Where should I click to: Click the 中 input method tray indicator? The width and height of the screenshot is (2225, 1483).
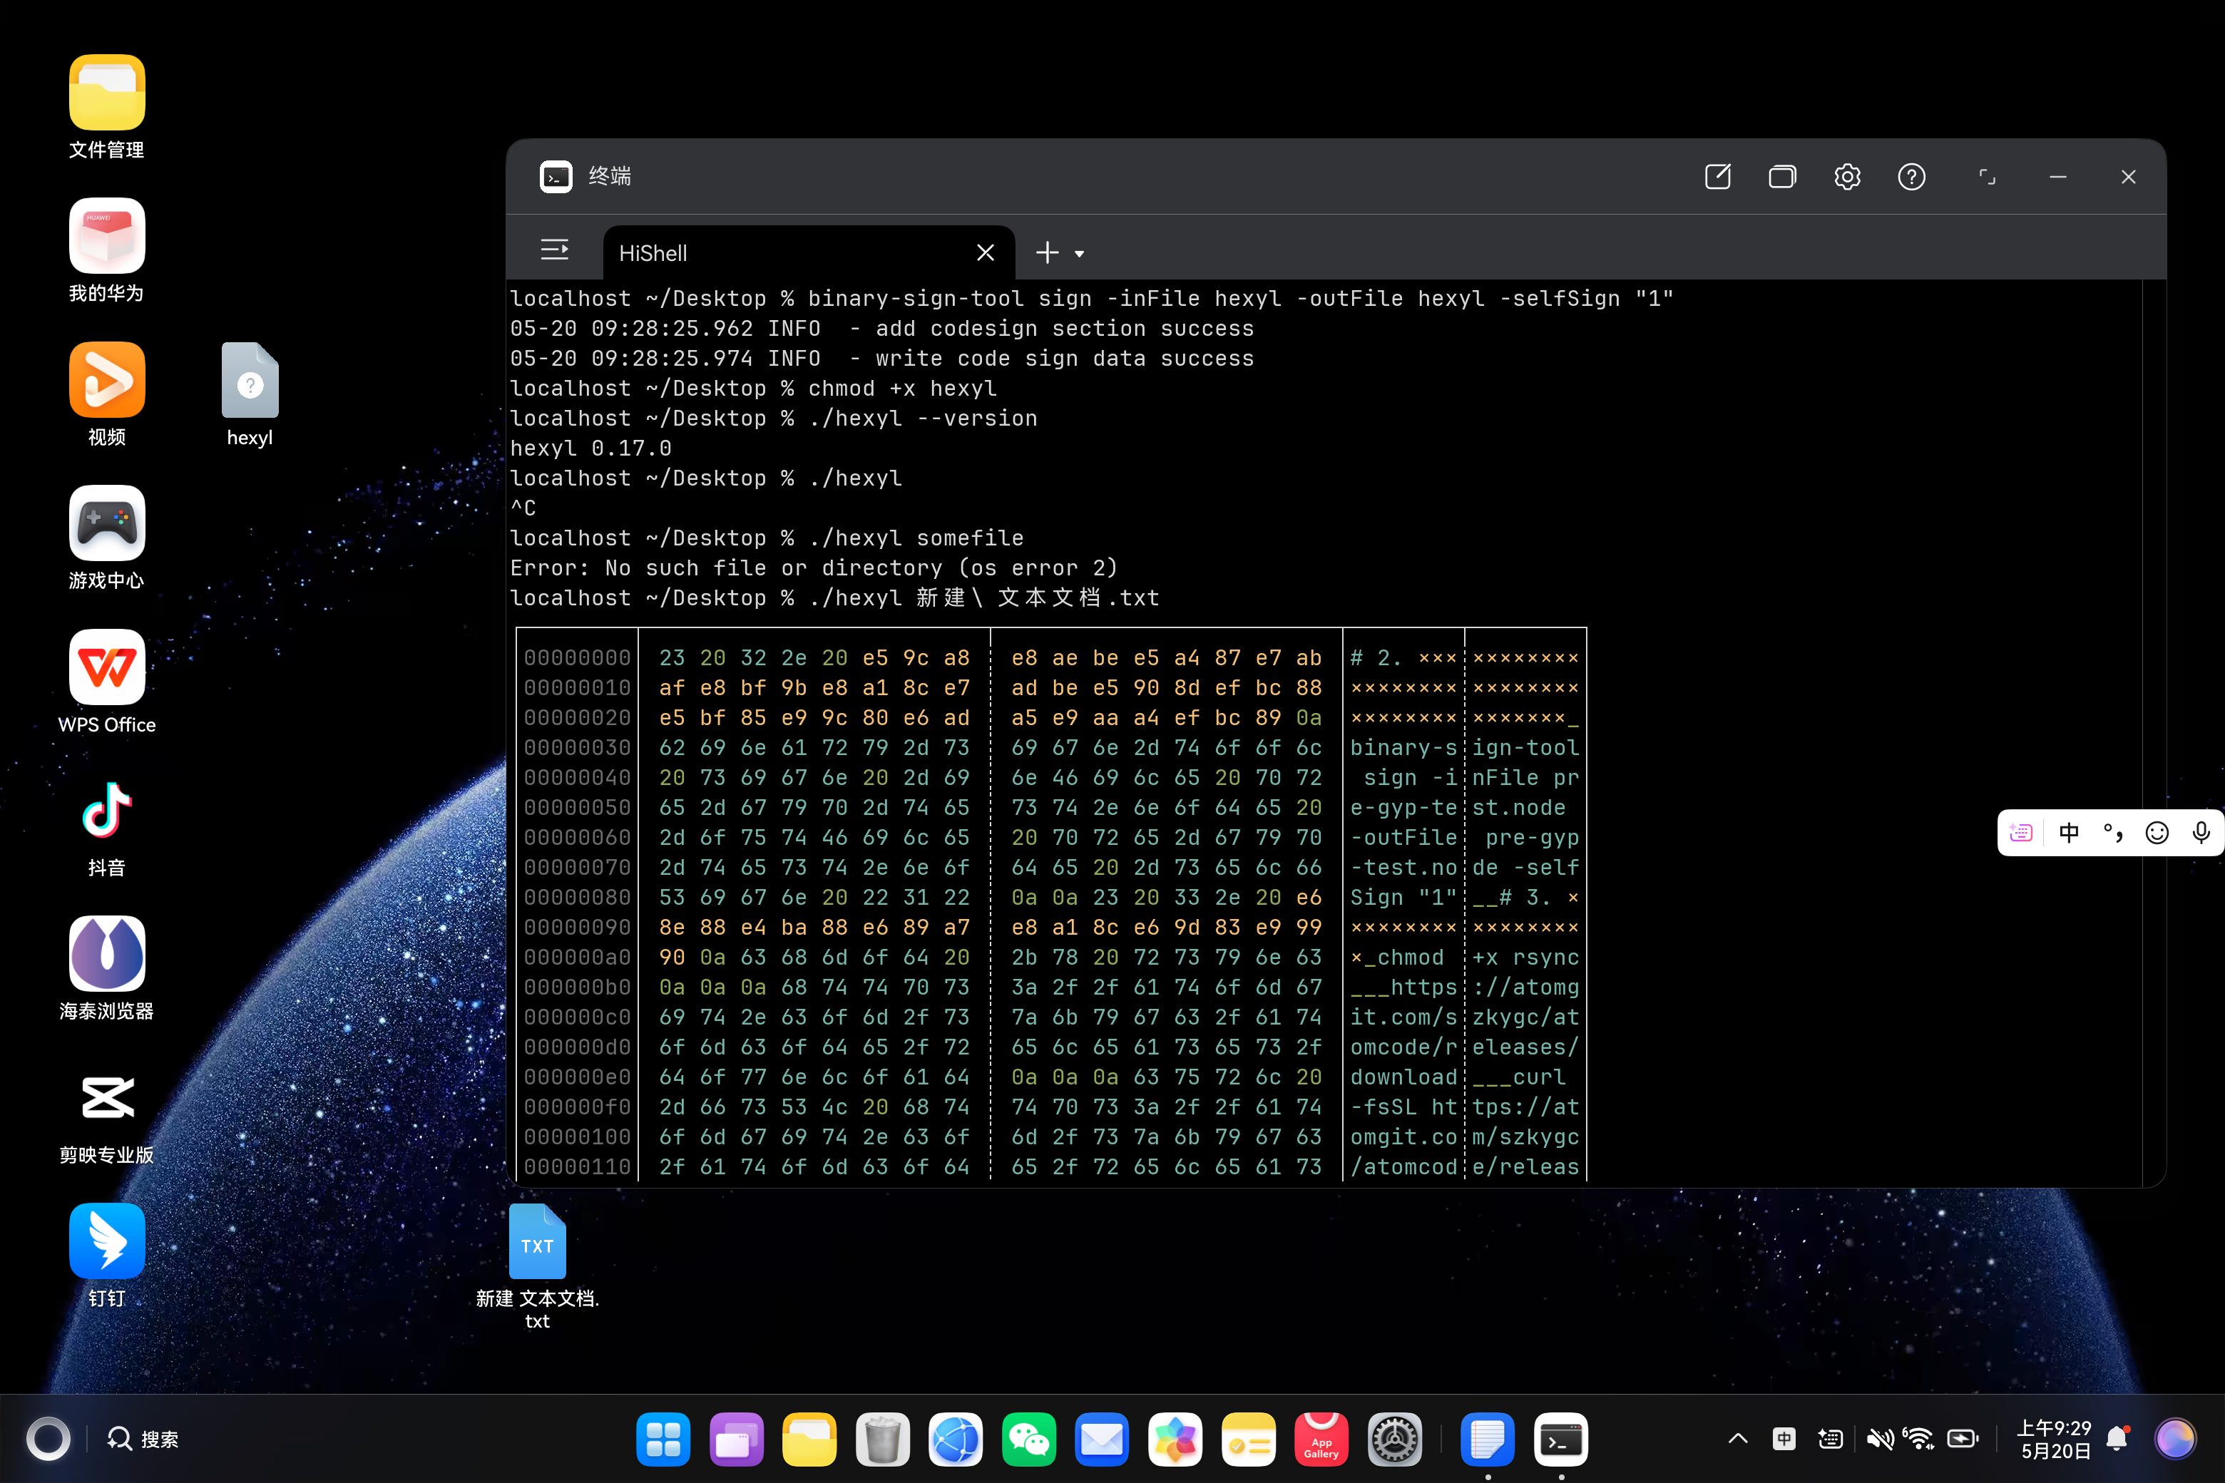point(1784,1440)
